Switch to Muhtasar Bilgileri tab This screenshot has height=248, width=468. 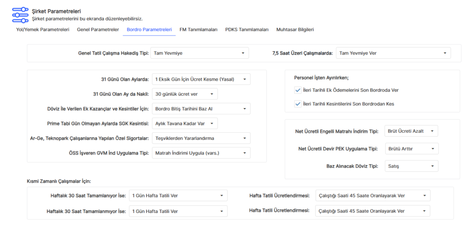(295, 30)
